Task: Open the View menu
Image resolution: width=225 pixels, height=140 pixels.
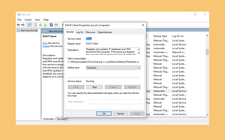Action: tap(38, 20)
